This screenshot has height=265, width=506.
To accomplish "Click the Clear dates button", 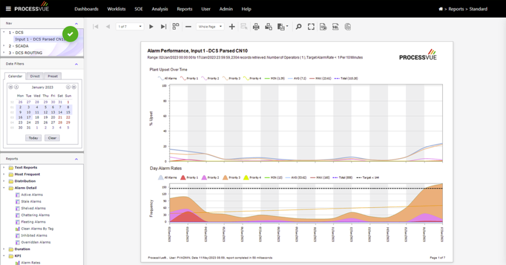I will [x=52, y=138].
